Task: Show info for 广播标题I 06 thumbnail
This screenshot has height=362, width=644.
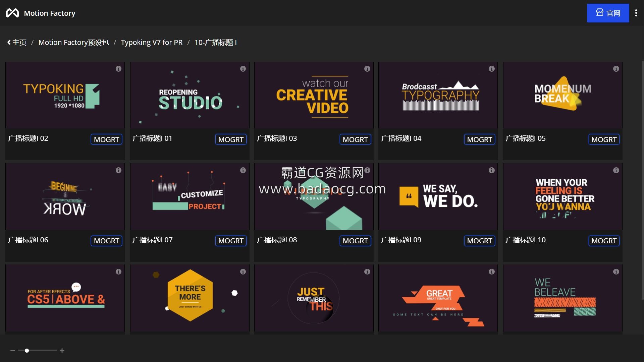Action: pyautogui.click(x=118, y=170)
